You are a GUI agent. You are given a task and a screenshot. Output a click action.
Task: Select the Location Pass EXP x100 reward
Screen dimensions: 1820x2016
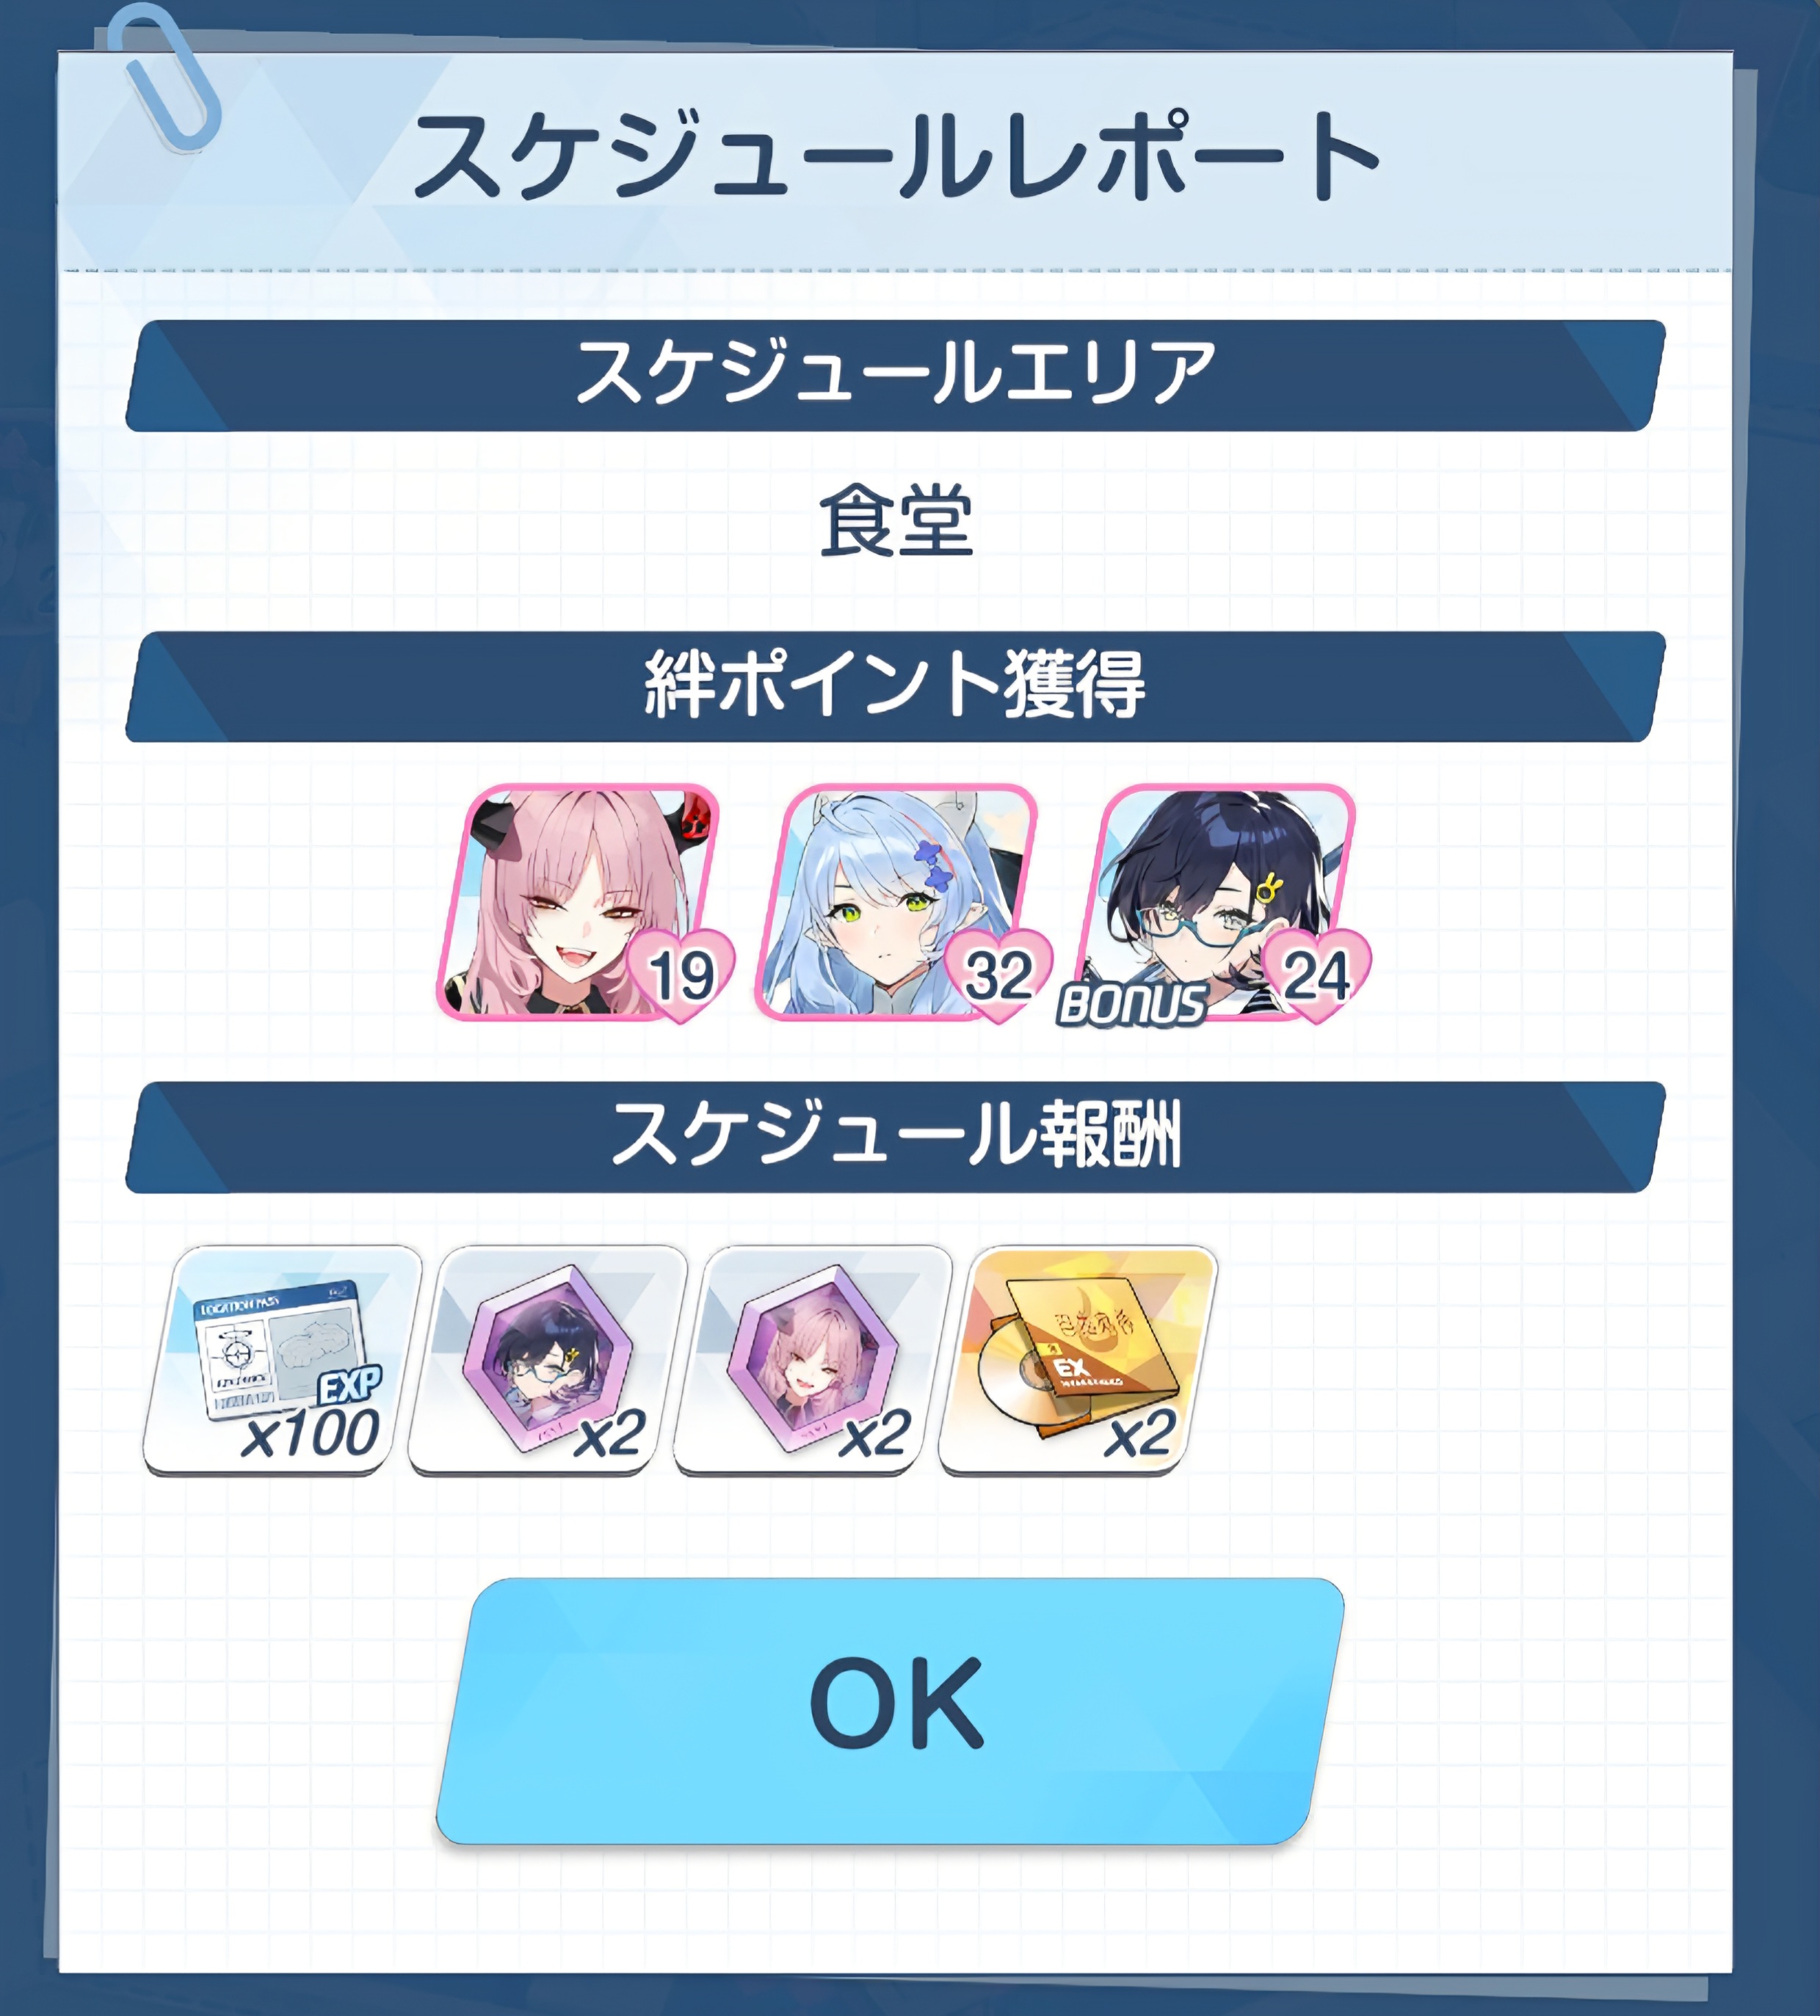point(282,1359)
